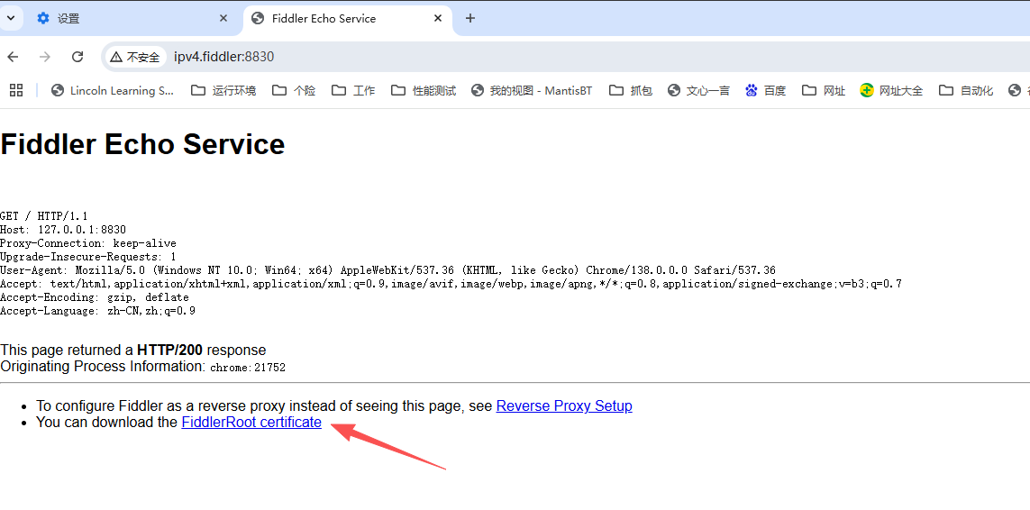Click the Accept: text/html header line
This screenshot has height=510, width=1030.
coord(451,284)
